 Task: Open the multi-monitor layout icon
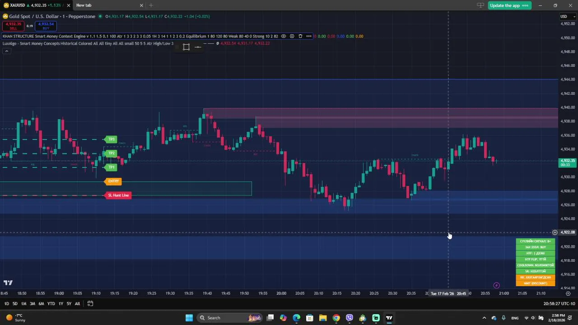[x=480, y=5]
